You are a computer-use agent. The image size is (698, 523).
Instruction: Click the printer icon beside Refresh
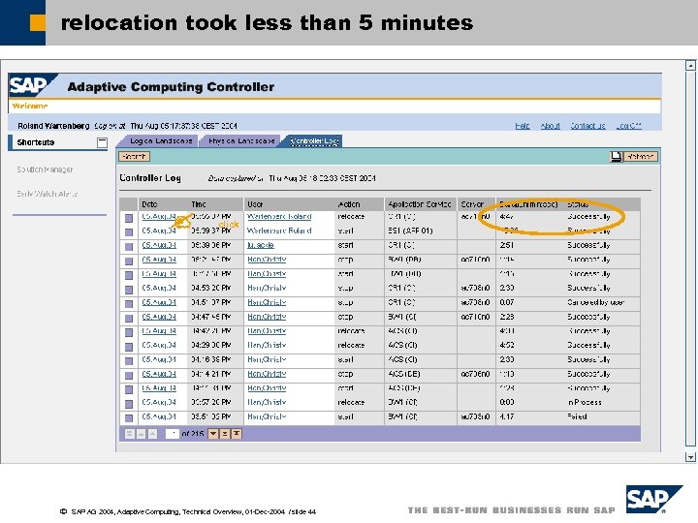(617, 157)
